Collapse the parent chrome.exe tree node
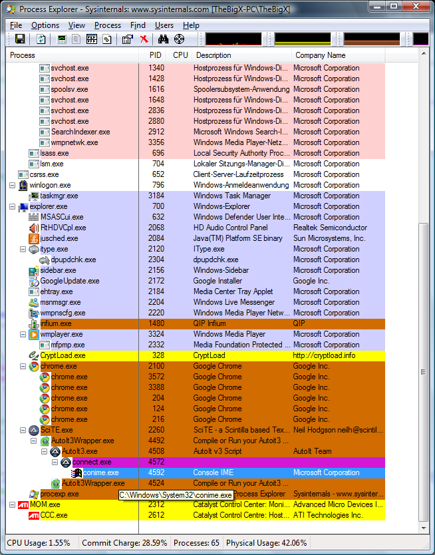Screen dimensions: 435x555 [23, 366]
